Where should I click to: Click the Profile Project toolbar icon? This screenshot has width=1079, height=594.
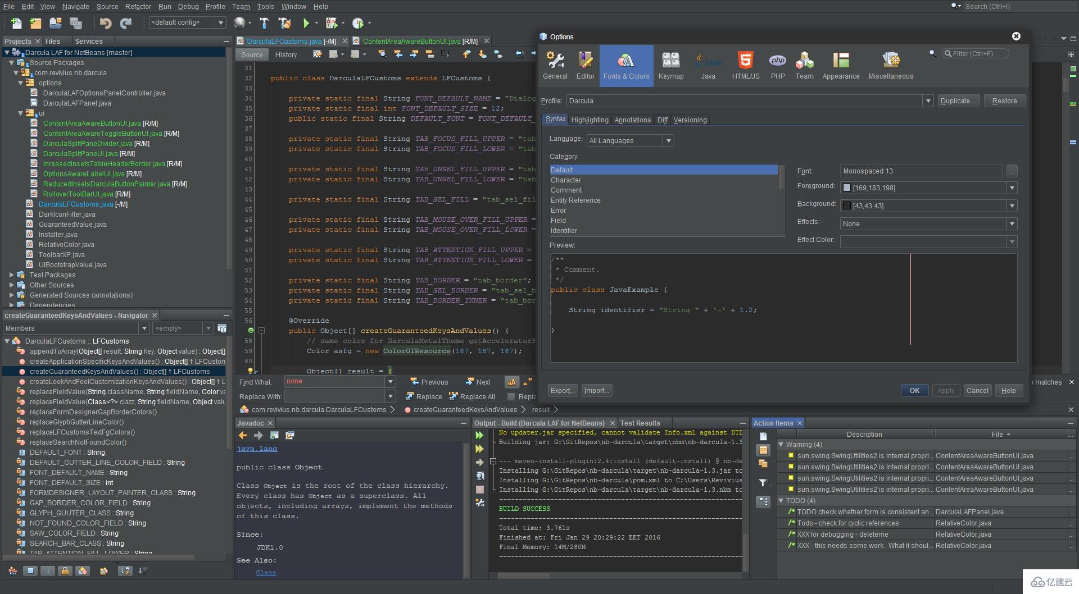358,23
